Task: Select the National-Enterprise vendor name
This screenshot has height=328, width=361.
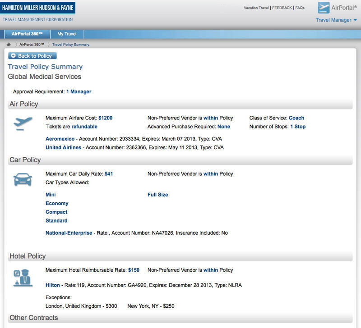Action: pos(69,233)
